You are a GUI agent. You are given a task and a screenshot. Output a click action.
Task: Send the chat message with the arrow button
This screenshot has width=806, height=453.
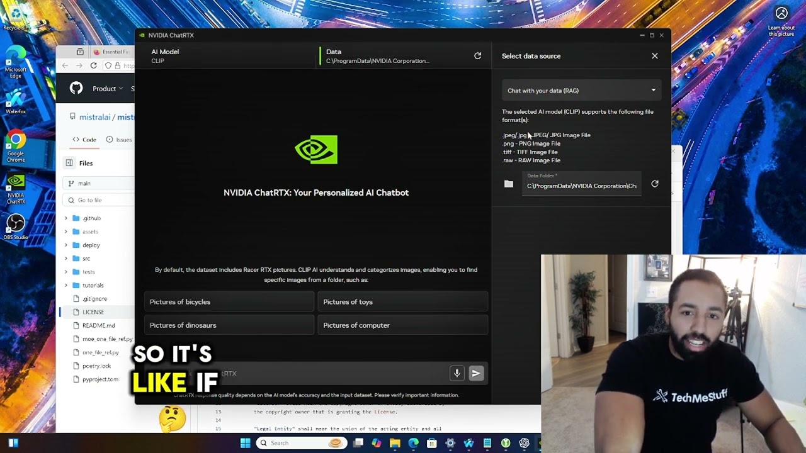click(476, 373)
